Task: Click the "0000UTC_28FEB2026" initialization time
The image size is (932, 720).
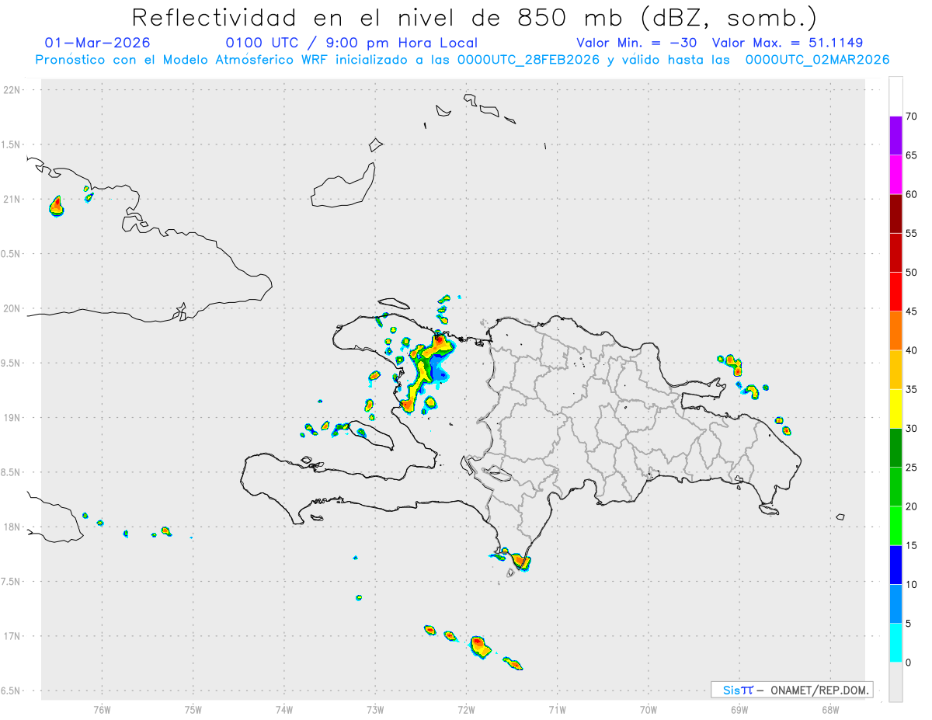Action: click(528, 60)
